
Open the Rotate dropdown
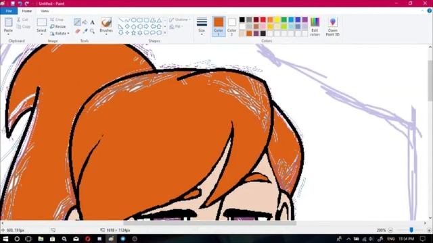(x=60, y=33)
